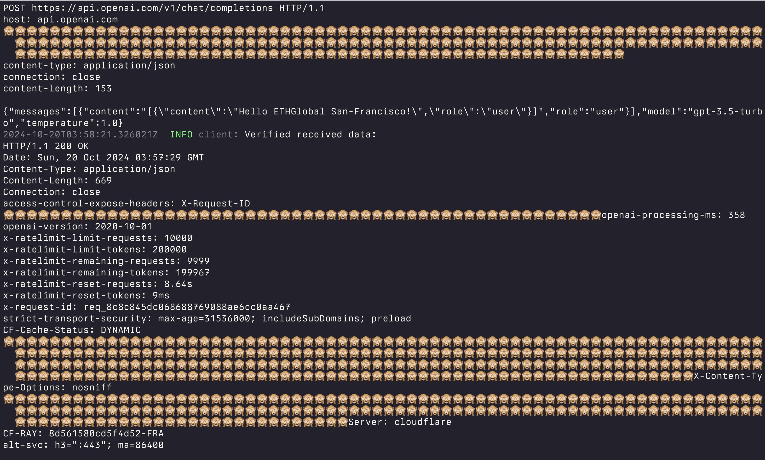Click the POST request line URL
The image size is (765, 460).
(153, 8)
